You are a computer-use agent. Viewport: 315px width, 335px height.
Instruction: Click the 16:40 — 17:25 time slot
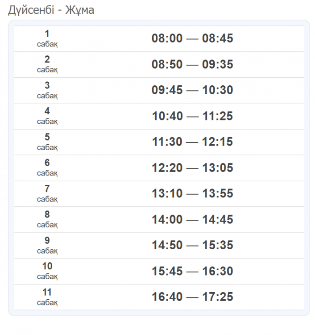[x=192, y=297]
